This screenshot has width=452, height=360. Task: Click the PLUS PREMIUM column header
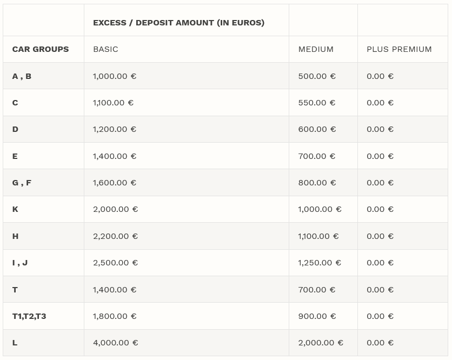tap(399, 49)
